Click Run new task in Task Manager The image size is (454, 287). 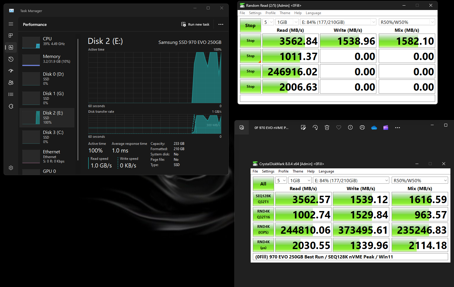tap(195, 24)
